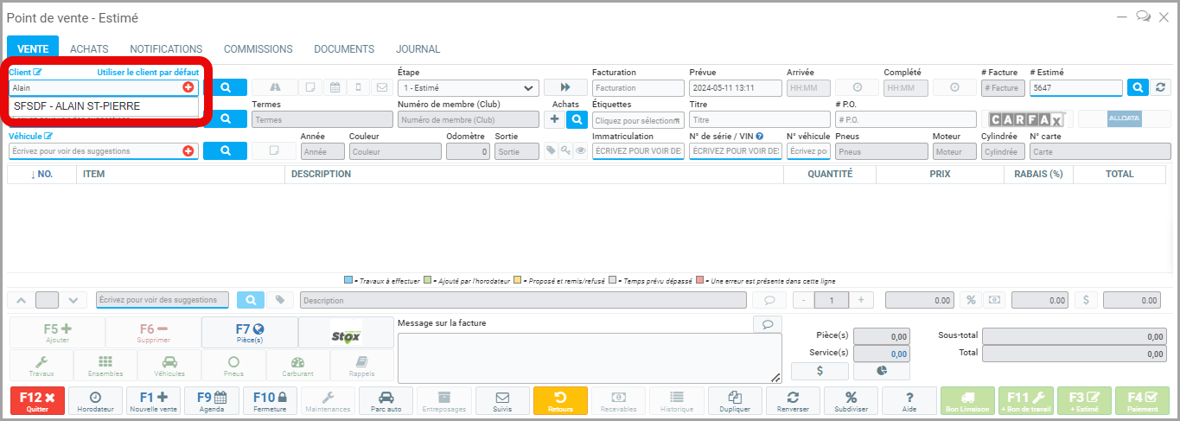The width and height of the screenshot is (1180, 421).
Task: Click the Renverser refresh arrows button
Action: click(793, 401)
